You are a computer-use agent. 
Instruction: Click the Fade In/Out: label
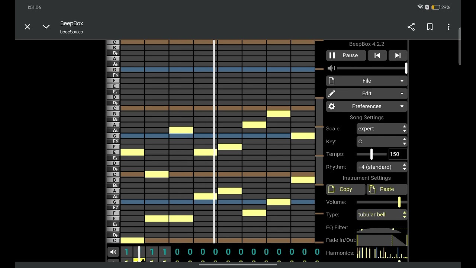tap(341, 240)
